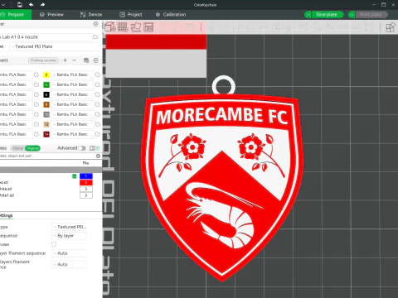This screenshot has width=398, height=298.
Task: Open filament 2 Bambu PLA Basic dropdown
Action: point(72,74)
